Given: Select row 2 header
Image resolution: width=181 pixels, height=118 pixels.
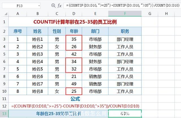Looking at the screenshot, I should tap(4, 31).
